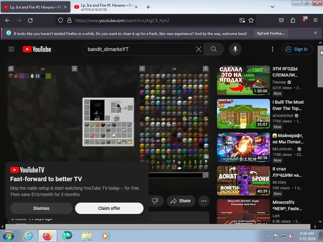Show hidden system tray icons arrow

(268, 236)
